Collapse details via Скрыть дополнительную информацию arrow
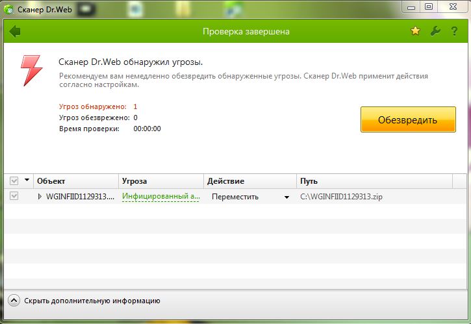 [14, 300]
